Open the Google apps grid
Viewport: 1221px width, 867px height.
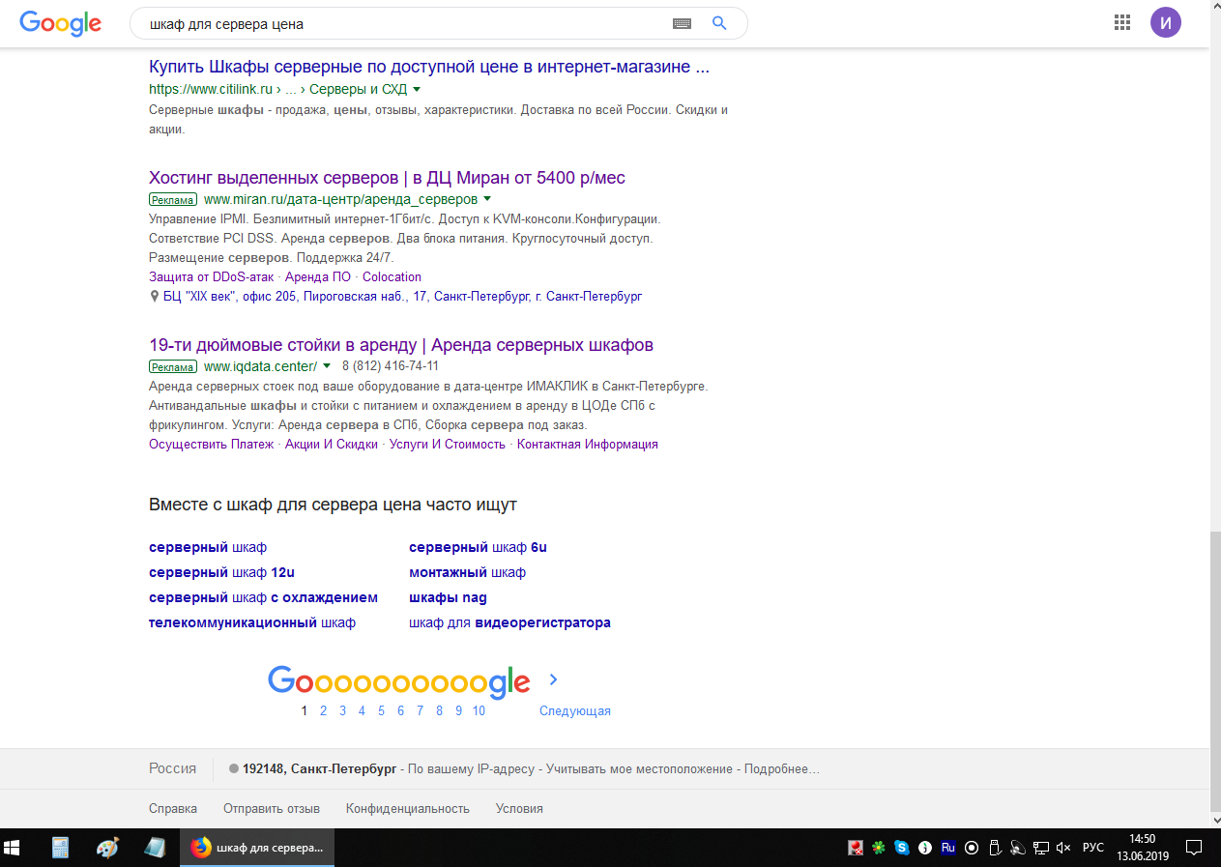(1122, 23)
